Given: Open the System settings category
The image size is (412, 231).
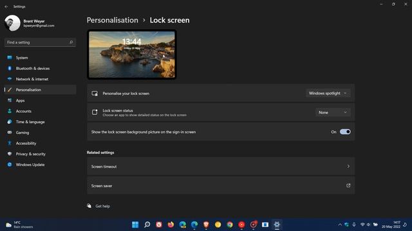Looking at the screenshot, I should (40, 58).
